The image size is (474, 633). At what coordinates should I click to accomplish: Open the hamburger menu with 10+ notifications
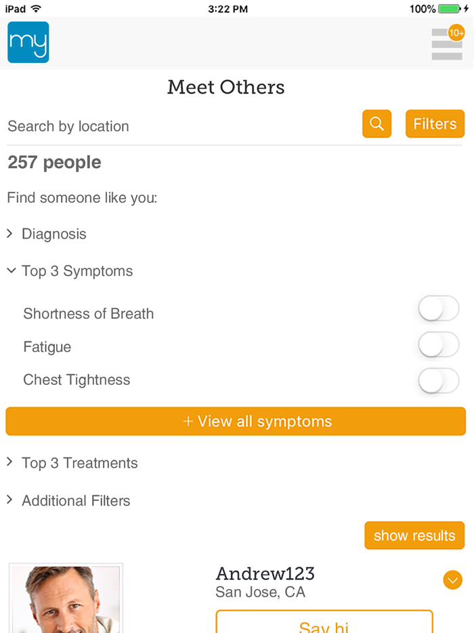(447, 43)
